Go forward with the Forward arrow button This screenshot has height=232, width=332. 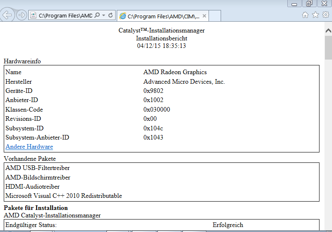point(22,15)
